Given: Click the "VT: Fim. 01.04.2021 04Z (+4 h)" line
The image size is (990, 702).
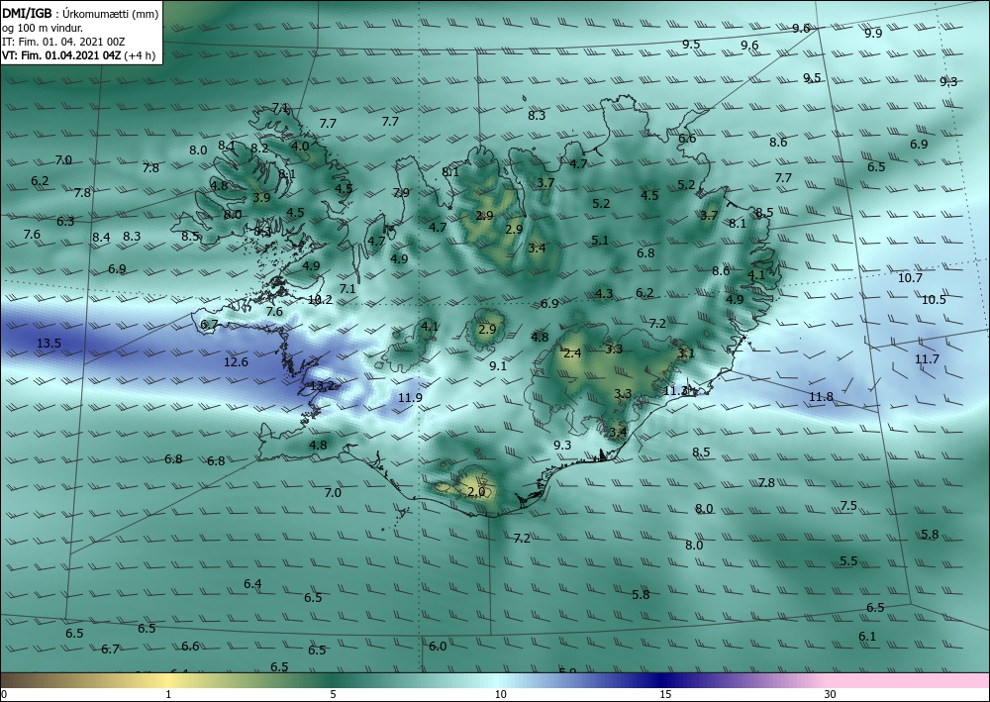Looking at the screenshot, I should coord(78,54).
